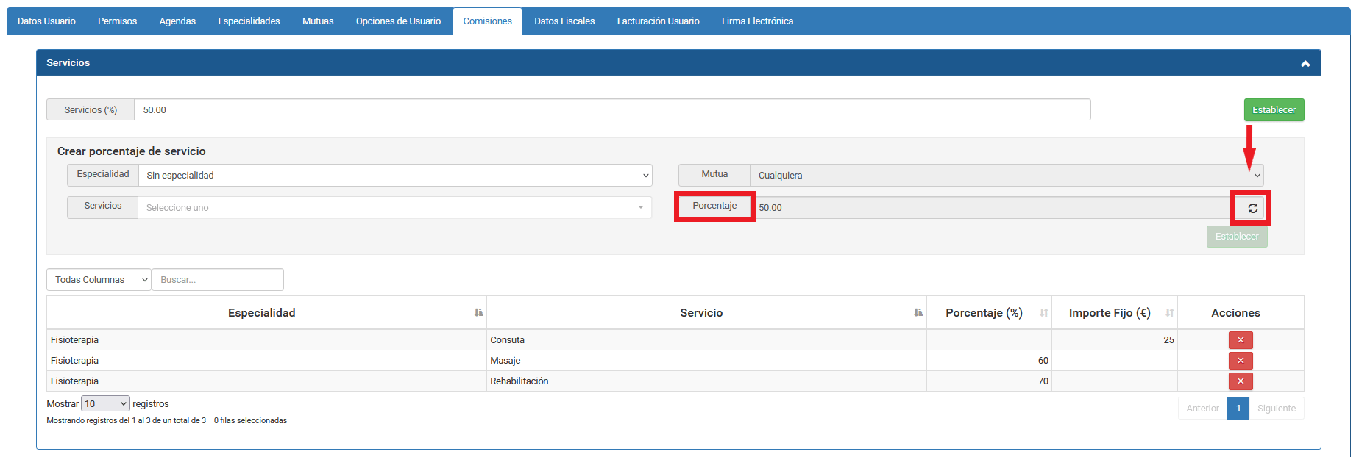Select the Comisiones tab
Image resolution: width=1359 pixels, height=457 pixels.
(x=487, y=21)
